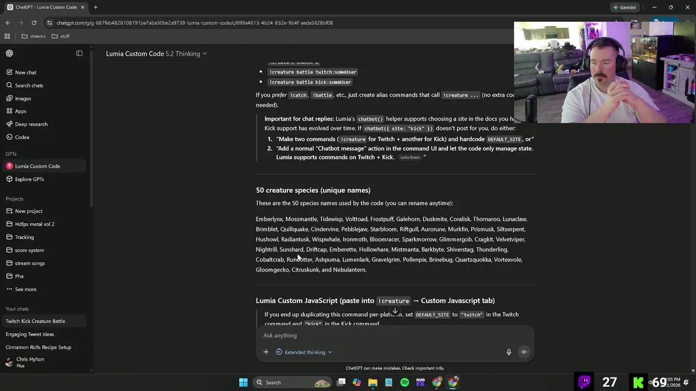Viewport: 696px width, 391px height.
Task: Open Deep research
Action: [x=31, y=124]
